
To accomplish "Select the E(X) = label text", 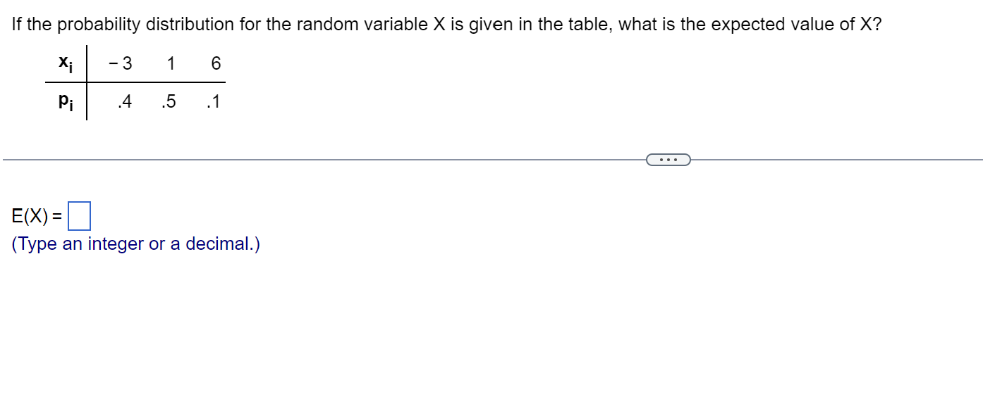I will pyautogui.click(x=35, y=216).
